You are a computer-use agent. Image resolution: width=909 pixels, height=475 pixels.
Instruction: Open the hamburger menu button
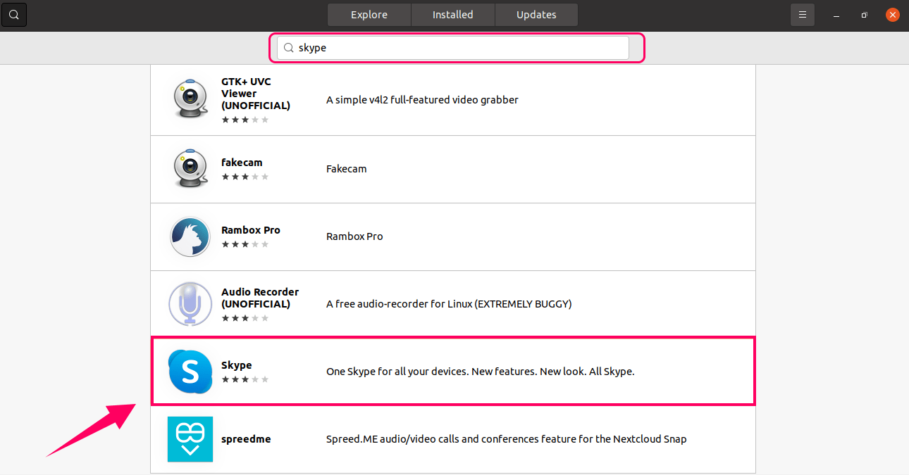[802, 15]
